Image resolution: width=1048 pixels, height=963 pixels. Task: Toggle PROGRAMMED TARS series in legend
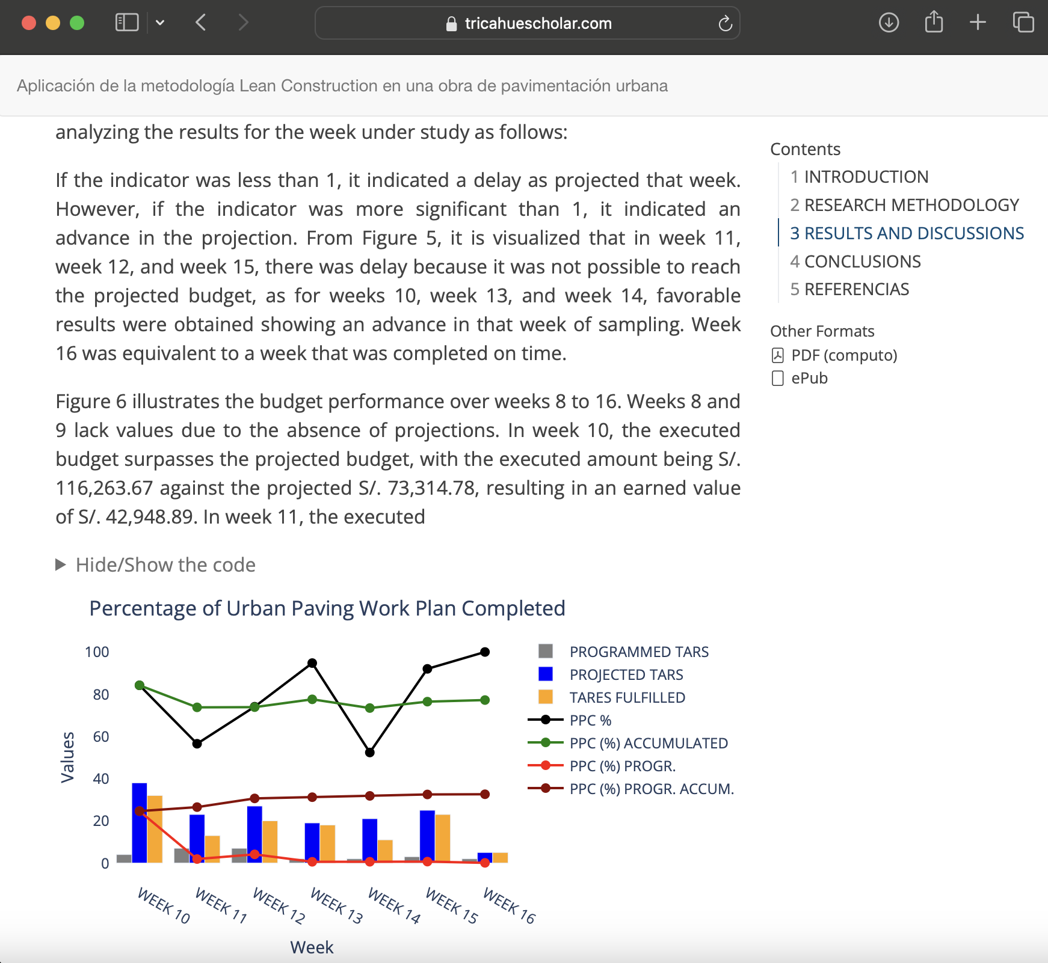click(639, 652)
